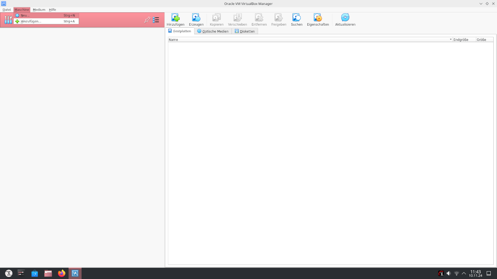Minimize the VirtualBox Manager window
497x279 pixels.
(x=480, y=3)
